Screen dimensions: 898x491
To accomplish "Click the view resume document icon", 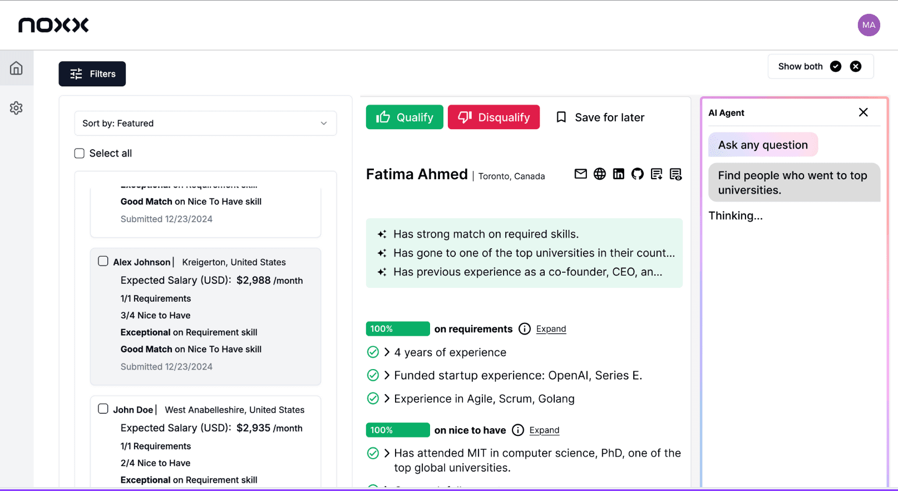I will [x=675, y=174].
